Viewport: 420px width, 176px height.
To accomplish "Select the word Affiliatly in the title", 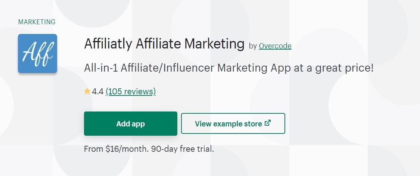I will click(108, 44).
